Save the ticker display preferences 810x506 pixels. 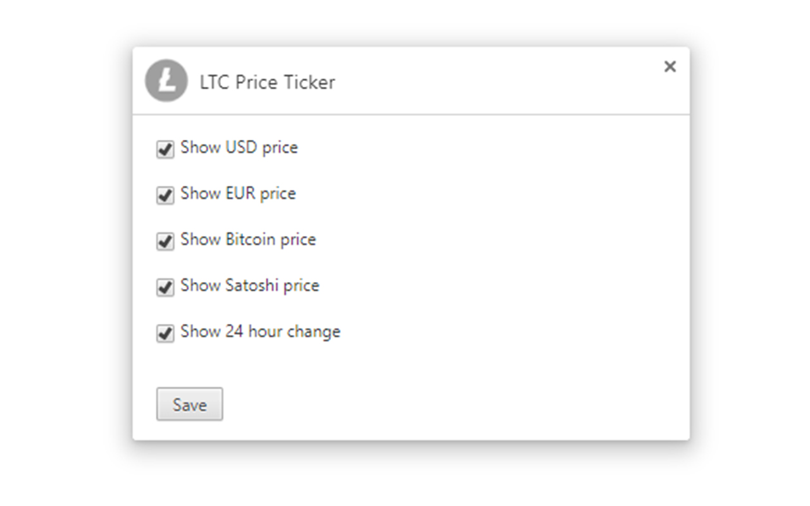[x=189, y=404]
